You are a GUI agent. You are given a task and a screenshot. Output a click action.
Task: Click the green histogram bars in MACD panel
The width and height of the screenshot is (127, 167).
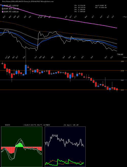pos(20,145)
